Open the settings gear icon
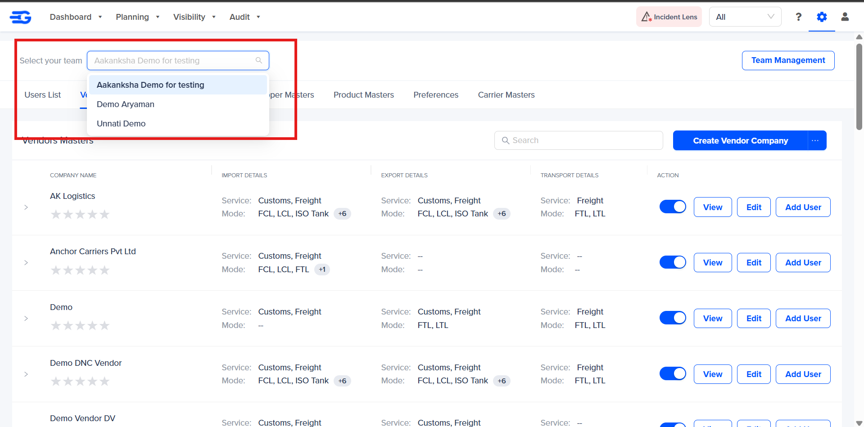Image resolution: width=864 pixels, height=427 pixels. pyautogui.click(x=822, y=17)
